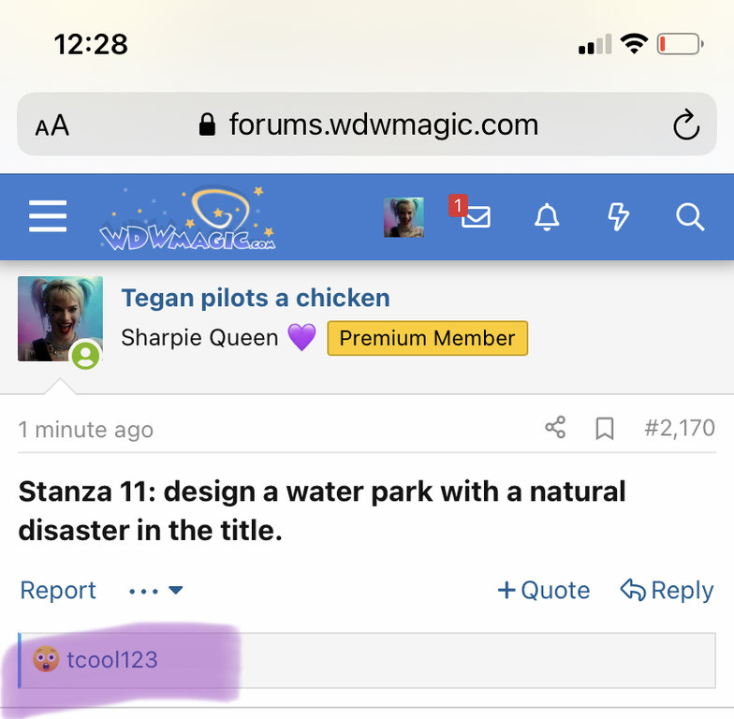
Task: Open the alerts bell
Action: (547, 217)
